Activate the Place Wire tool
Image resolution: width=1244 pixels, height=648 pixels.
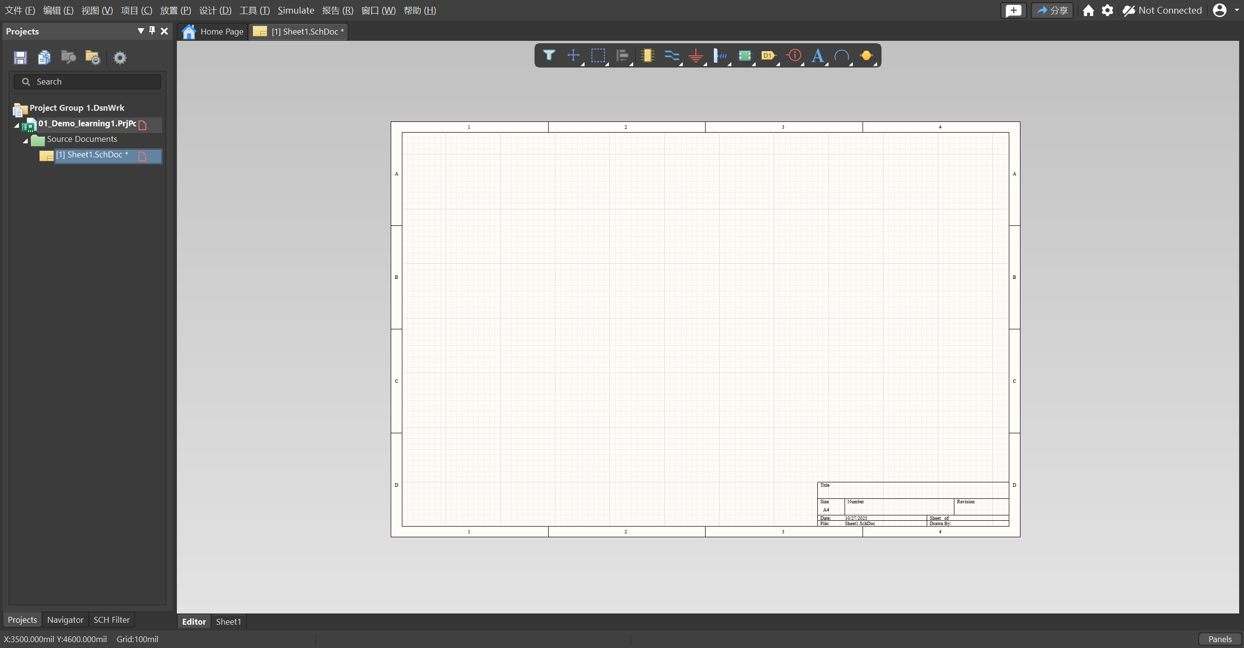(672, 55)
